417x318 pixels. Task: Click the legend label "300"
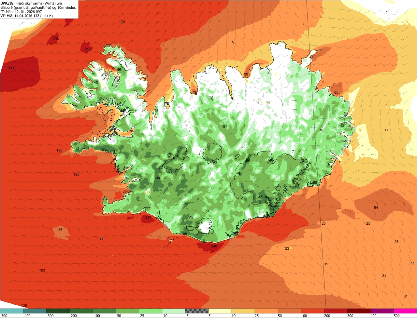pos(351,316)
